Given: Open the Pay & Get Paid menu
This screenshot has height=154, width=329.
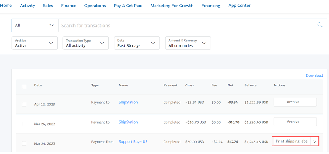Looking at the screenshot, I should pos(128,6).
